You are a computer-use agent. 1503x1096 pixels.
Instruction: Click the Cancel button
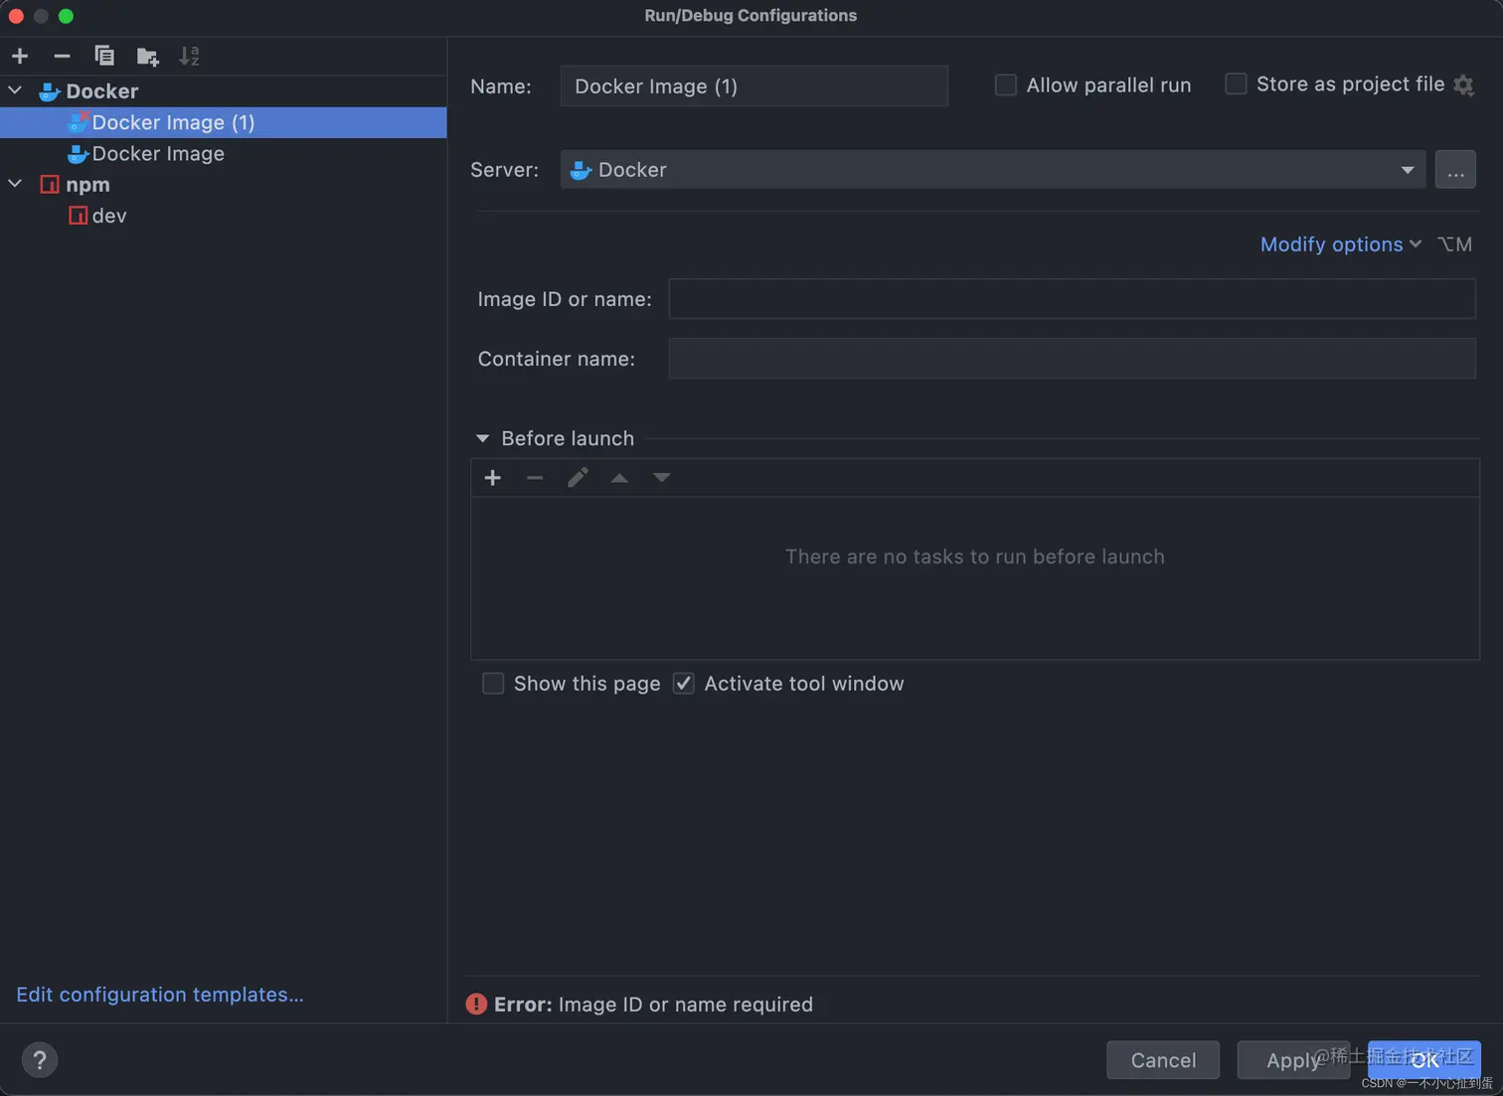(1163, 1060)
